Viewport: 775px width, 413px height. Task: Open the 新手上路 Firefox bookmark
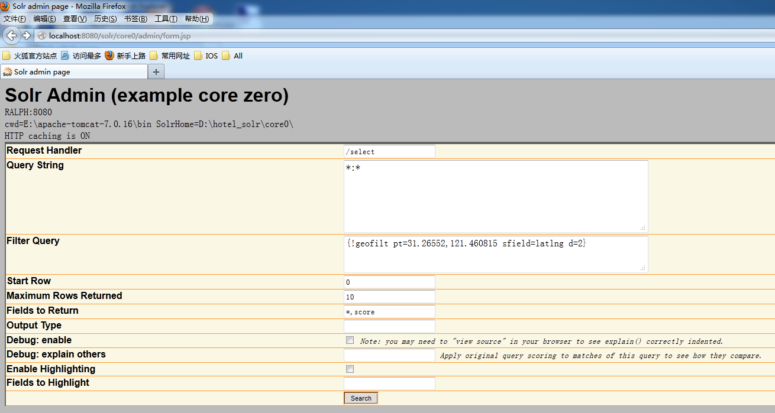pyautogui.click(x=125, y=56)
